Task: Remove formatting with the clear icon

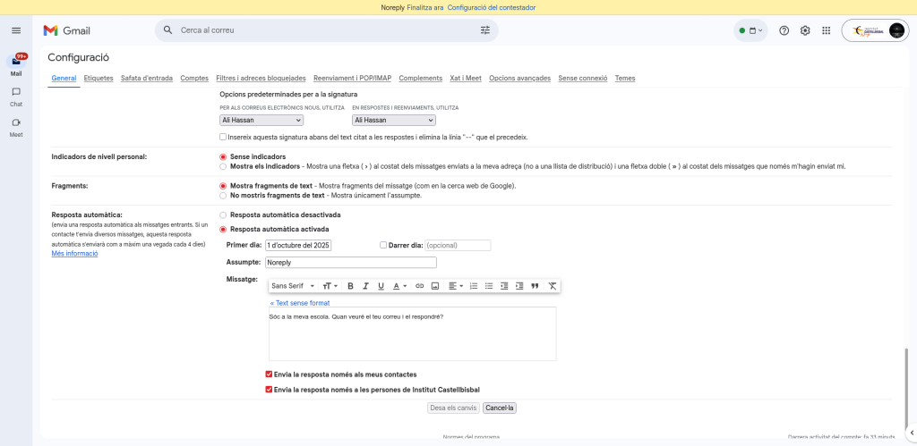Action: pyautogui.click(x=553, y=286)
